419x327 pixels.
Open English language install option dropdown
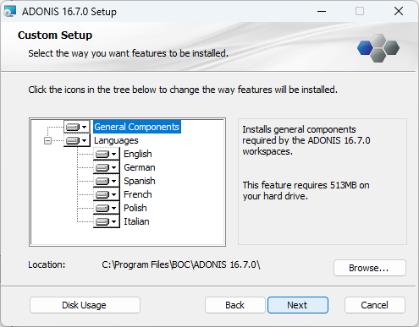106,154
